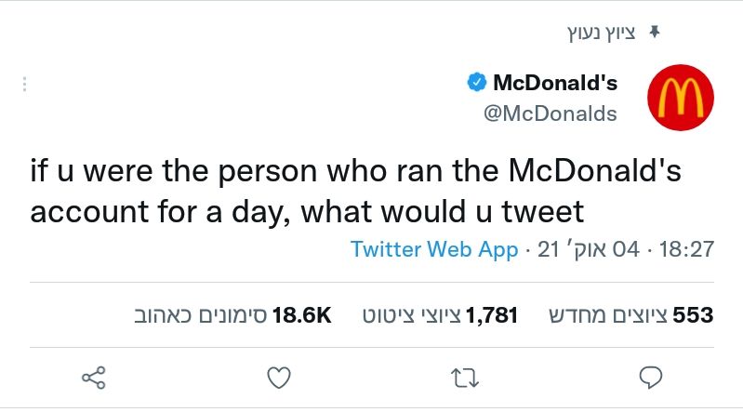
Task: Show the likes label סימונים כאהוב
Action: [200, 315]
